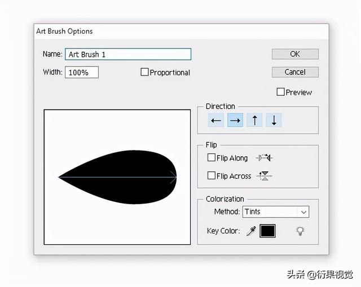Enable the Proportional checkbox
361x287 pixels.
pos(144,72)
